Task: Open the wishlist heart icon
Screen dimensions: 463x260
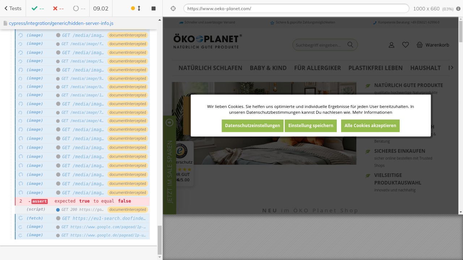Action: pyautogui.click(x=405, y=45)
